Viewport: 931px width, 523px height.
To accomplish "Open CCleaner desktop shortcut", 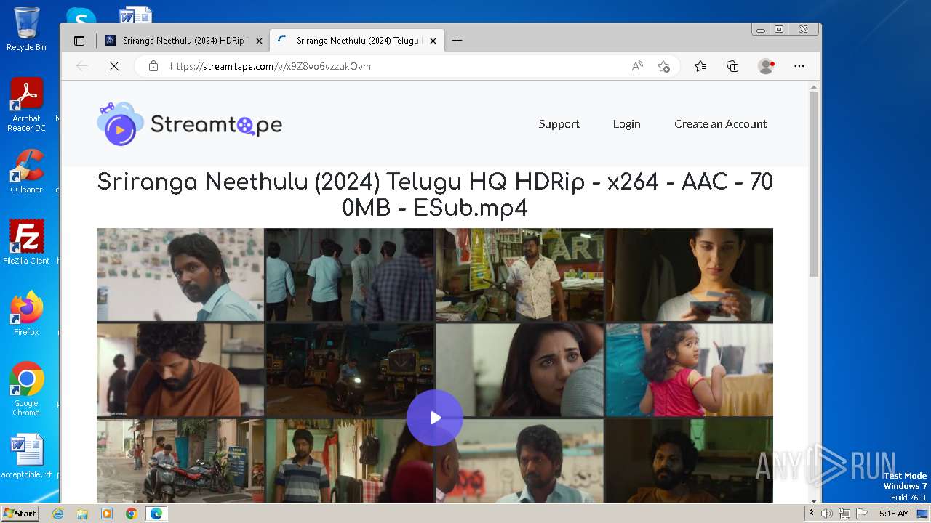I will tap(26, 171).
